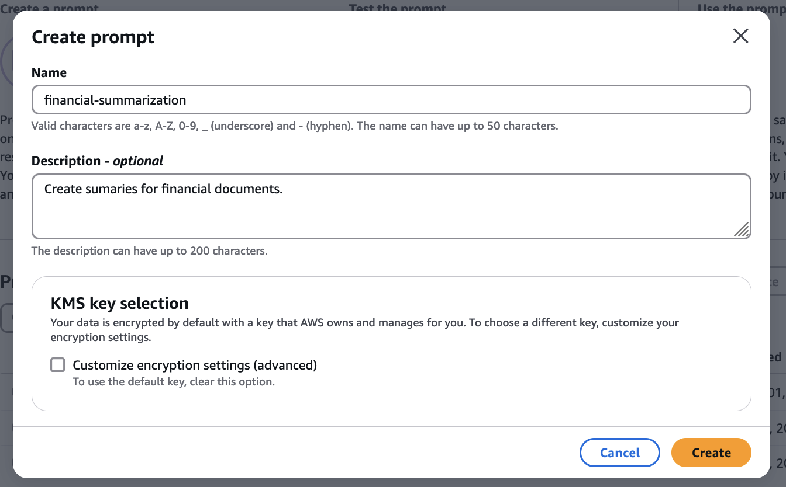The width and height of the screenshot is (786, 487).
Task: Click the 'Description - optional' label
Action: [97, 161]
